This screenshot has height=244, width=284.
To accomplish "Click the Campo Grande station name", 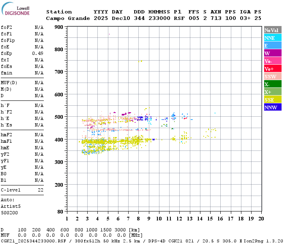I will click(68, 18).
